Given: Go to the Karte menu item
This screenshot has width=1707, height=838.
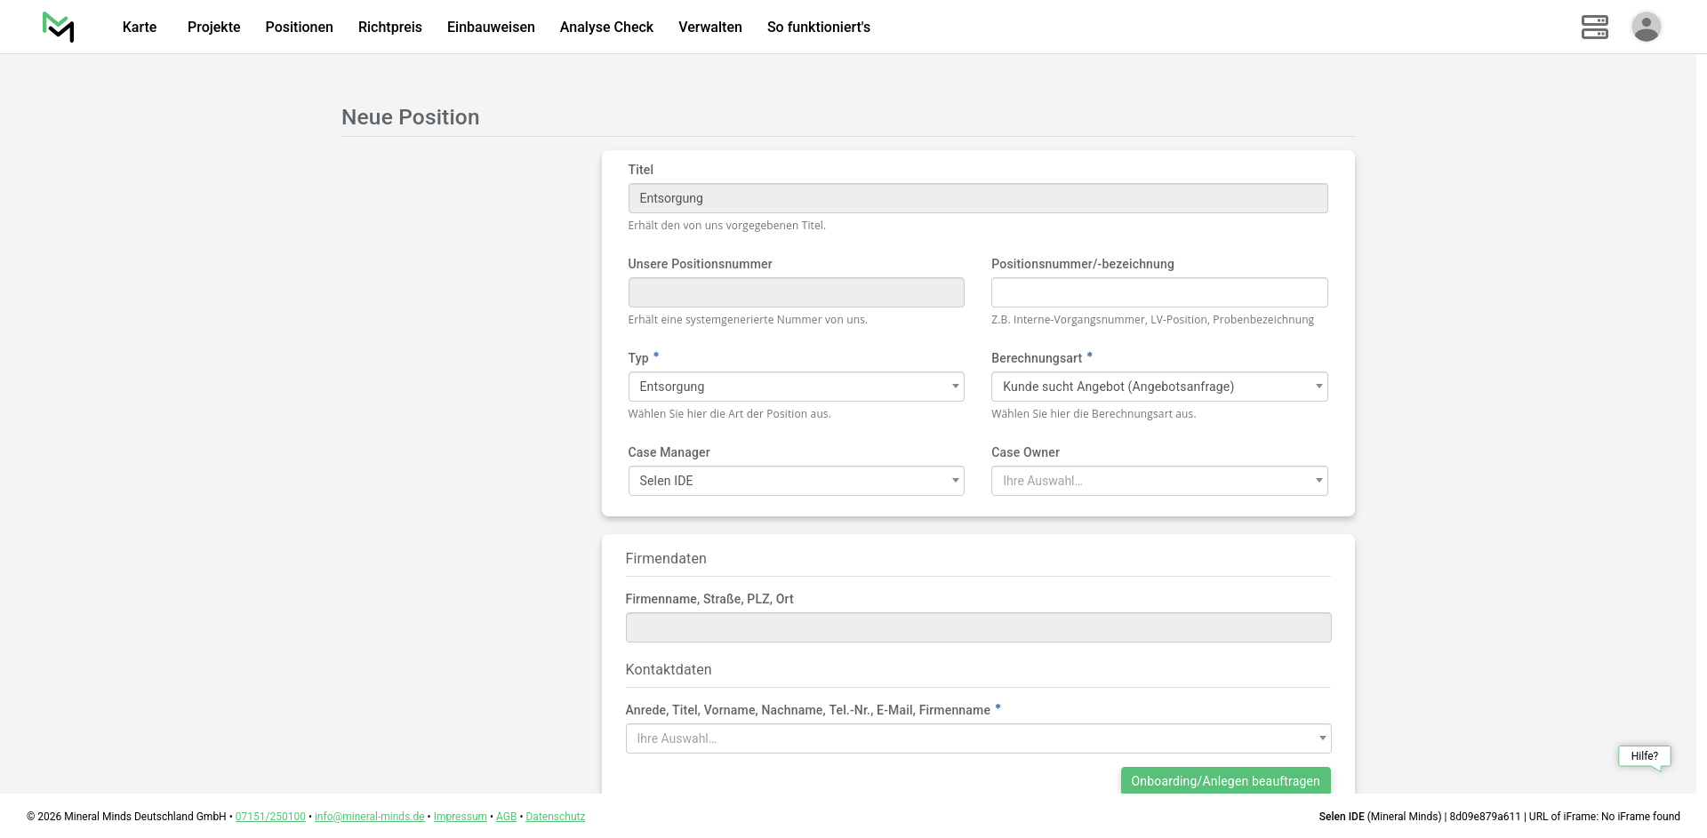Looking at the screenshot, I should point(140,28).
